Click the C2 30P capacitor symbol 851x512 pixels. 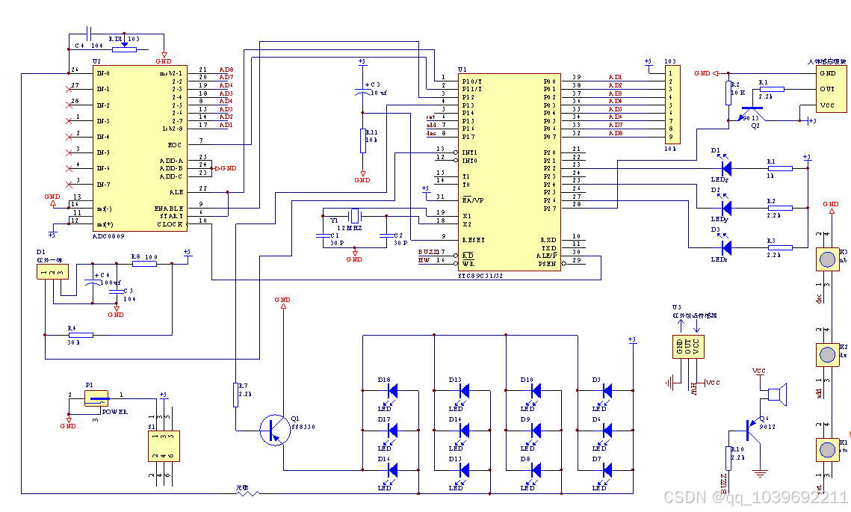tap(386, 235)
